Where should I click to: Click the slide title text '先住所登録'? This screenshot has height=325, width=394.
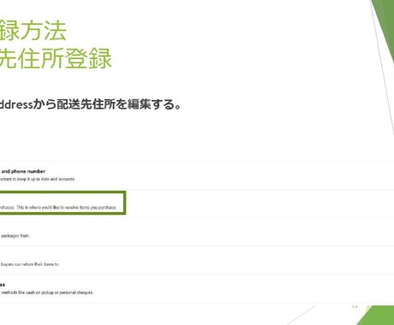coord(56,58)
